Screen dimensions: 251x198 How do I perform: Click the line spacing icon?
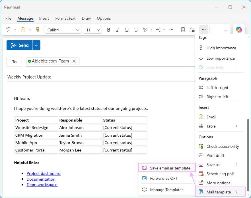pos(158,30)
